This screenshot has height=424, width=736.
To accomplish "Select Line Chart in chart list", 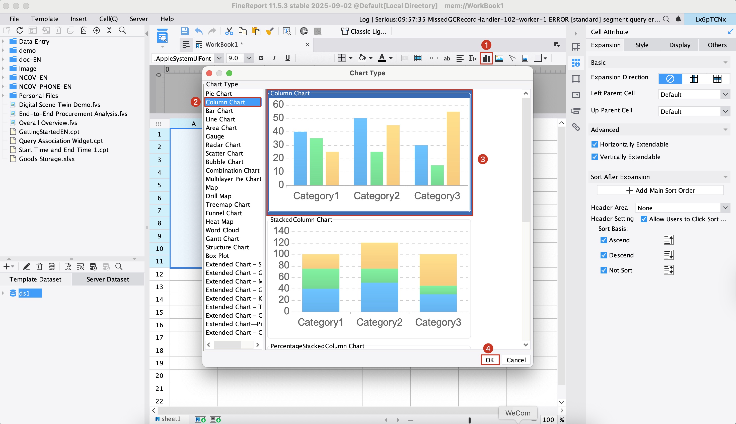I will [x=220, y=119].
